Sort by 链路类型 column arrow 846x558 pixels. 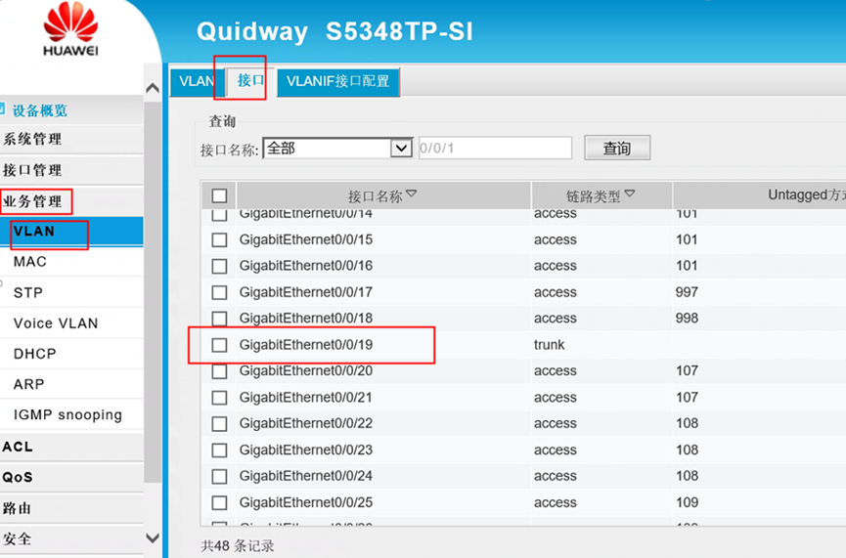tap(629, 193)
